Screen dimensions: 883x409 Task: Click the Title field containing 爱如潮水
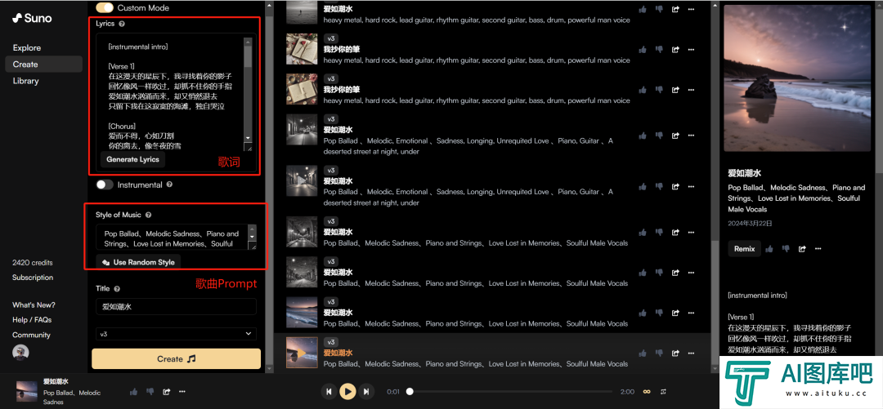176,307
